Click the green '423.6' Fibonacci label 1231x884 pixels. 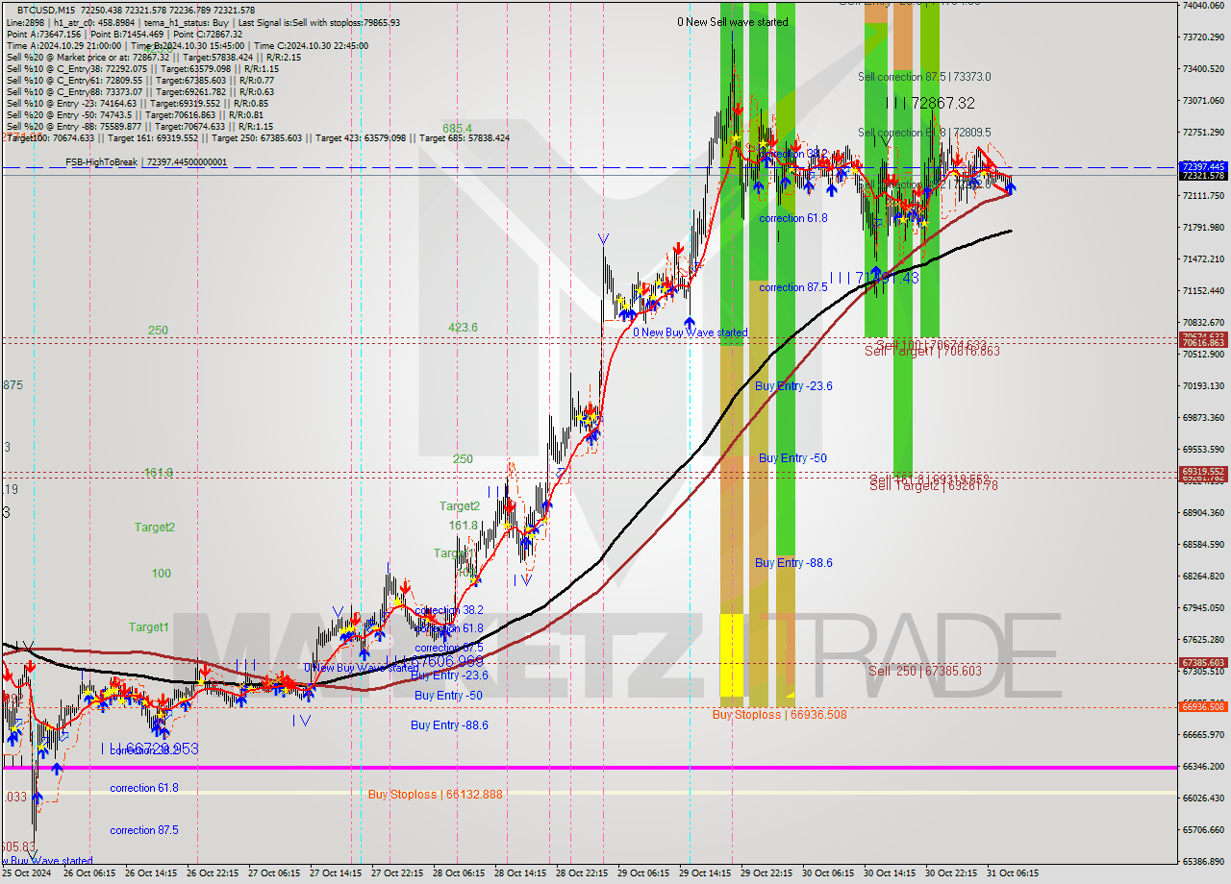click(463, 328)
